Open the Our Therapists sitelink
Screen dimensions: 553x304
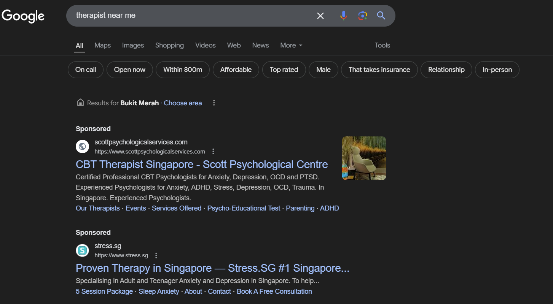pos(98,208)
